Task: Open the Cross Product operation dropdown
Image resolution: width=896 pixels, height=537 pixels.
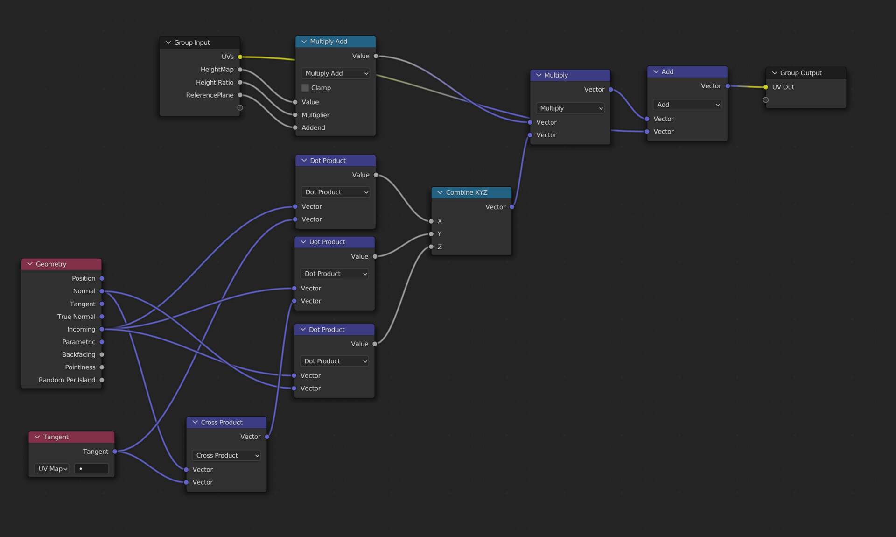Action: point(227,455)
